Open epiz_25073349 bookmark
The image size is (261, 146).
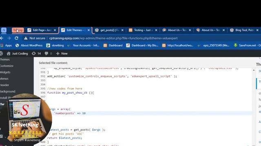click(x=213, y=45)
